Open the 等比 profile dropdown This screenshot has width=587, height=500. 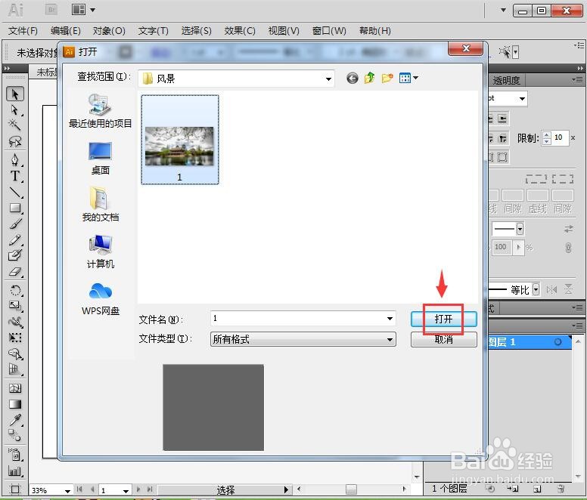536,289
